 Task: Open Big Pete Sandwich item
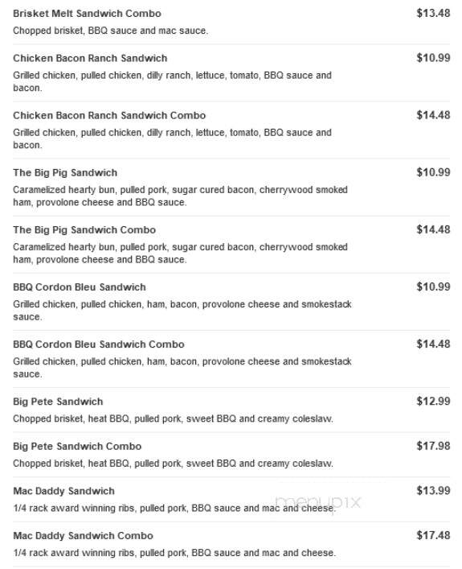pyautogui.click(x=58, y=402)
